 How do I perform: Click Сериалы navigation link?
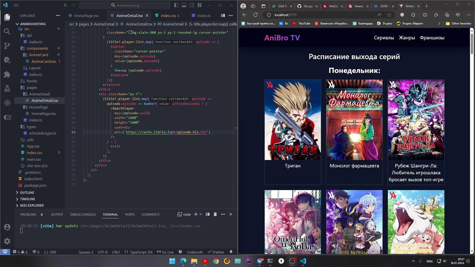[384, 37]
